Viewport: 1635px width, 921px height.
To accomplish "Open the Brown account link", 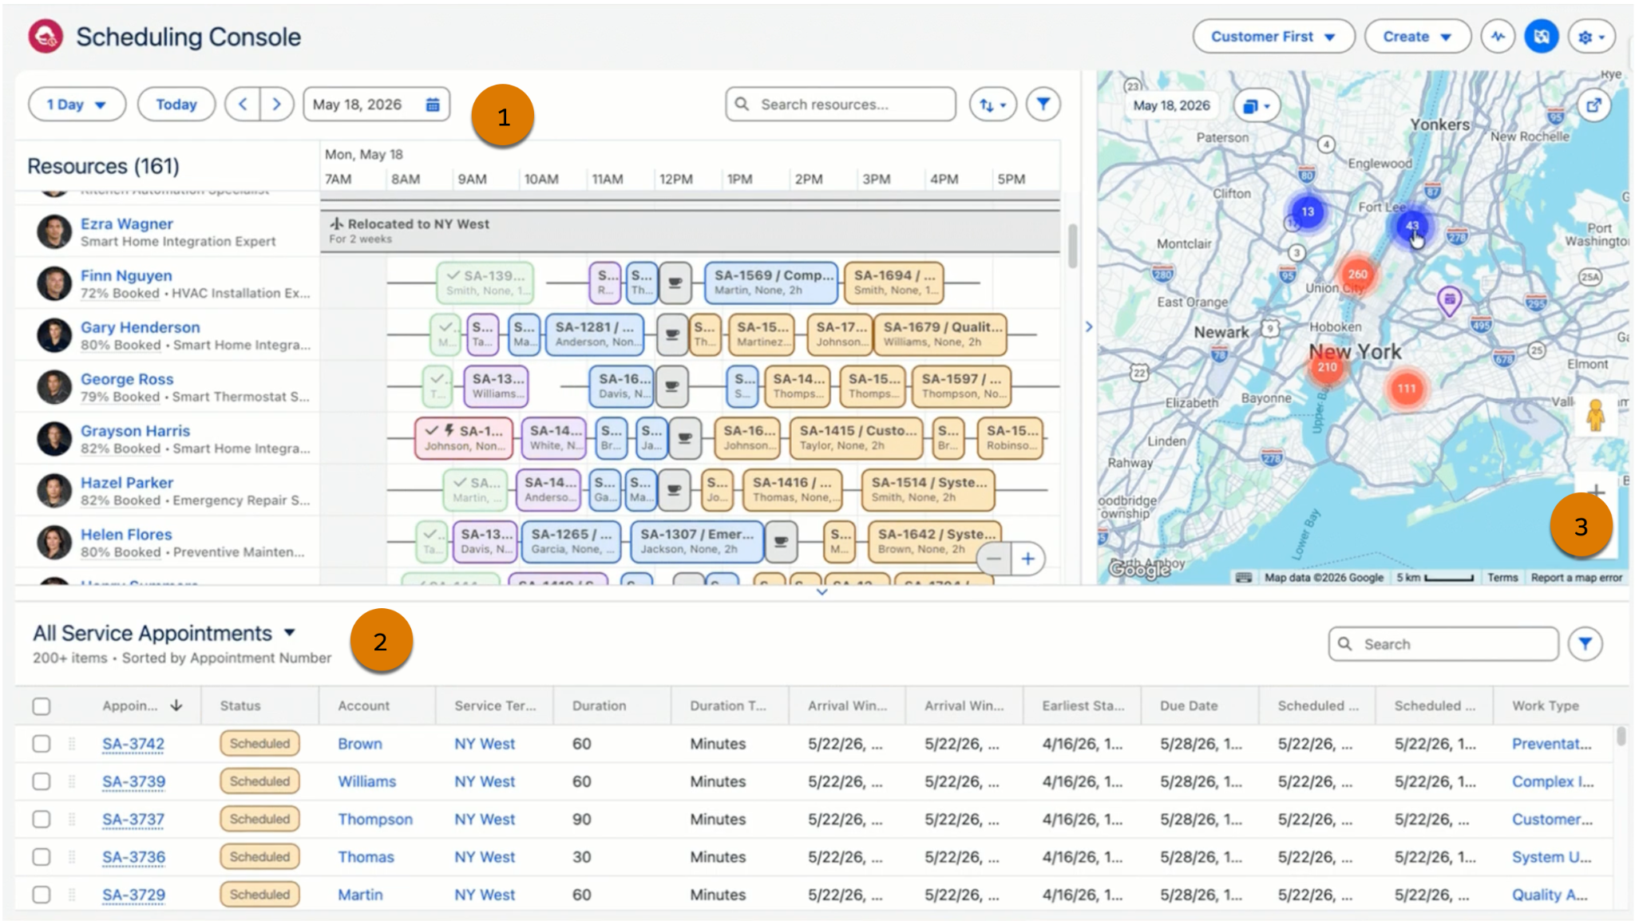I will [x=359, y=744].
